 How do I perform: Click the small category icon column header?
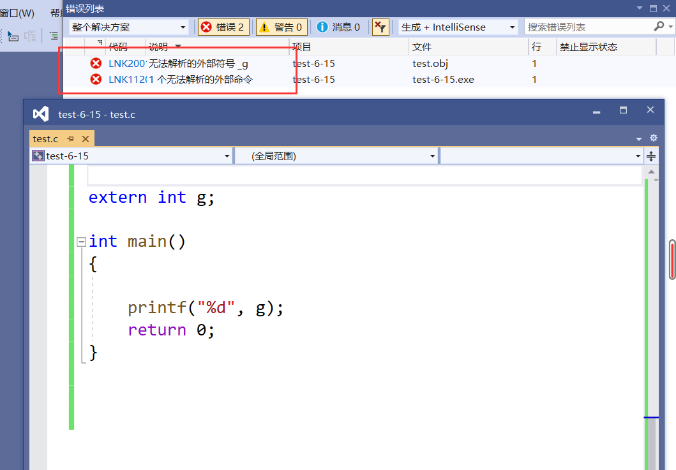(100, 42)
